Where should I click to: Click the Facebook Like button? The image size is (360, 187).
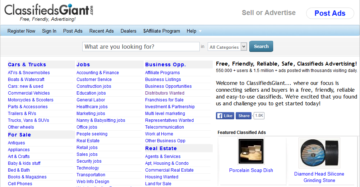tap(225, 116)
